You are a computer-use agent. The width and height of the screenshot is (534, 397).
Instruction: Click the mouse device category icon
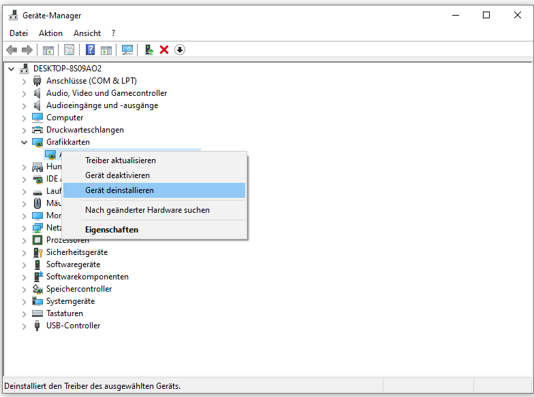(37, 203)
